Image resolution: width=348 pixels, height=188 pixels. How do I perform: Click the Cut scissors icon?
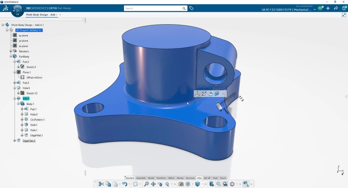101,184
